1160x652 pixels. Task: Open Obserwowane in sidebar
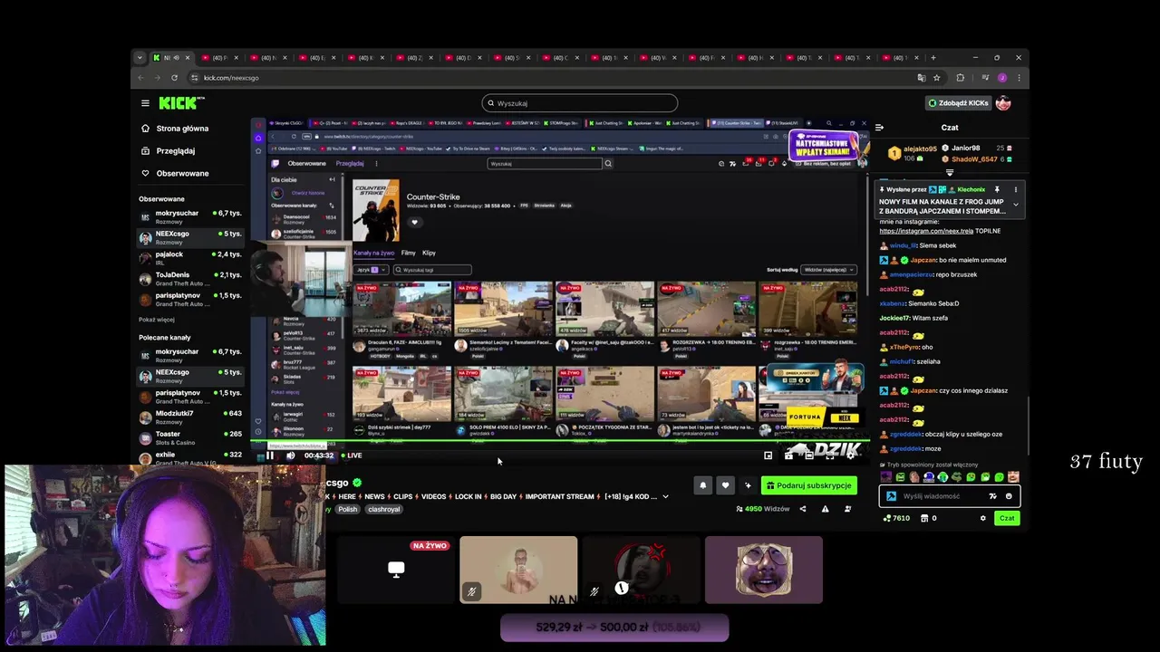point(175,173)
